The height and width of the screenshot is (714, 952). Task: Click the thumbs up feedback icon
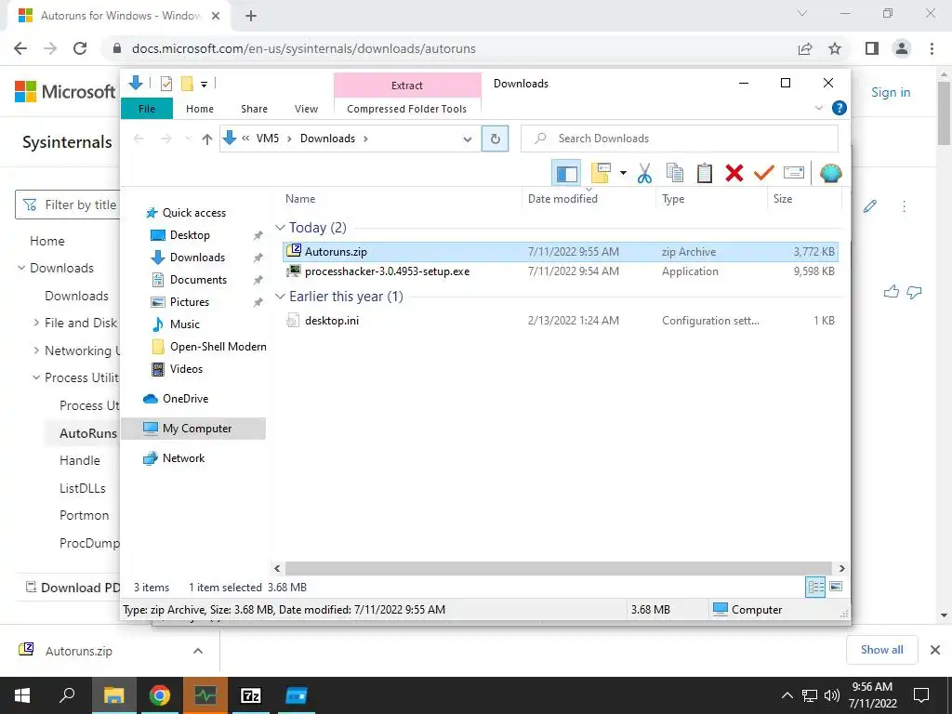click(892, 292)
